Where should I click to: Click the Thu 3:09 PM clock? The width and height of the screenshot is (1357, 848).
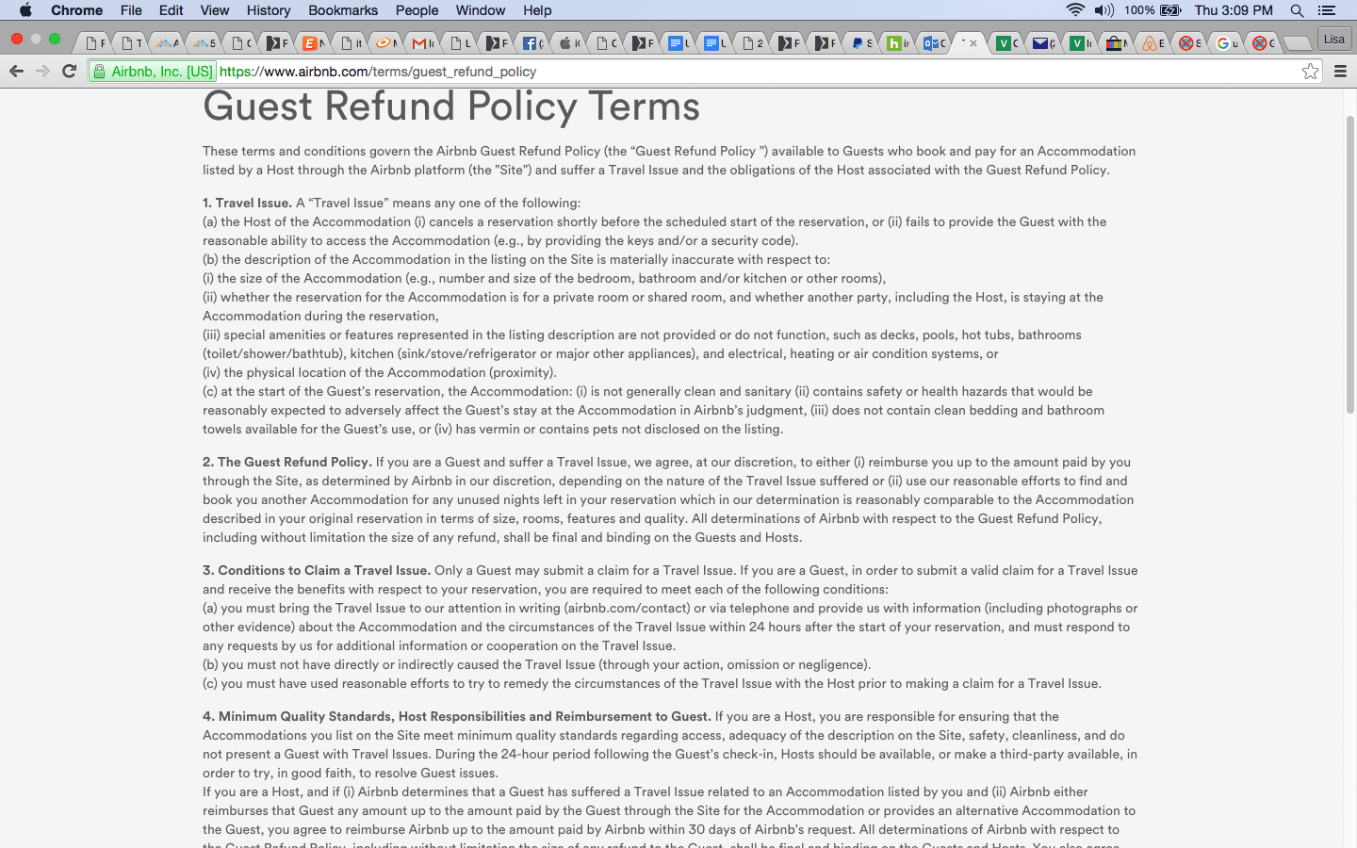pyautogui.click(x=1234, y=10)
